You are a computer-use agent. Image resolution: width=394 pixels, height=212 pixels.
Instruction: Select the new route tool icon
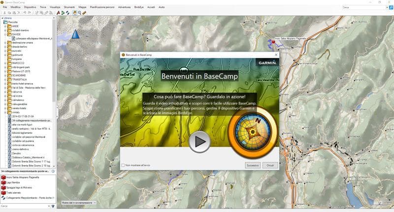[x=63, y=13]
